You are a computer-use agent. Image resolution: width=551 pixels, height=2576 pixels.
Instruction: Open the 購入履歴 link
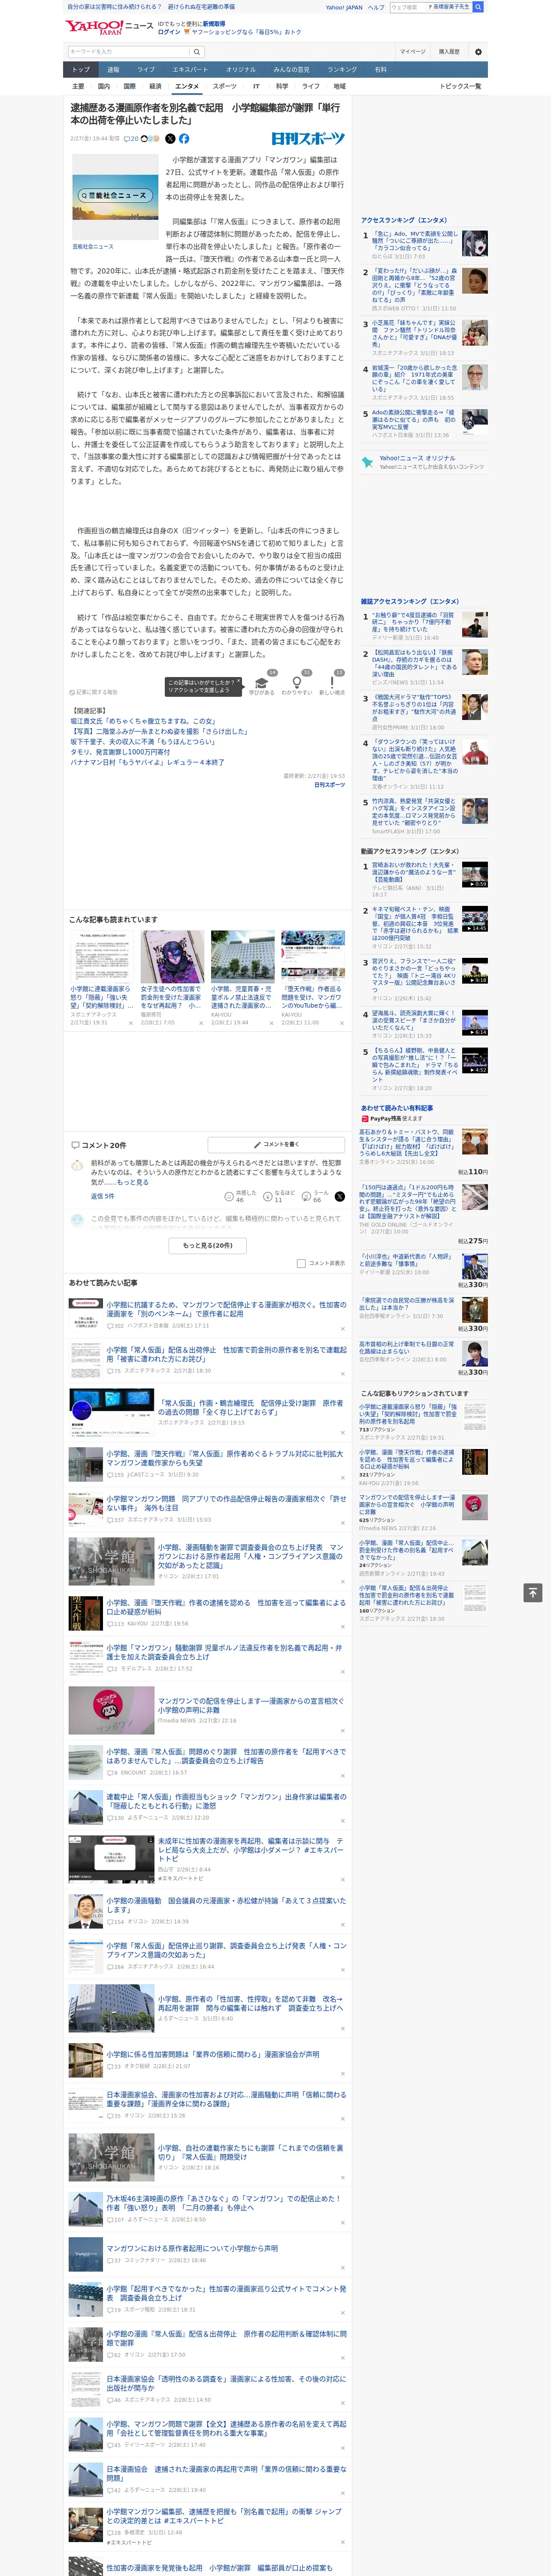(449, 52)
